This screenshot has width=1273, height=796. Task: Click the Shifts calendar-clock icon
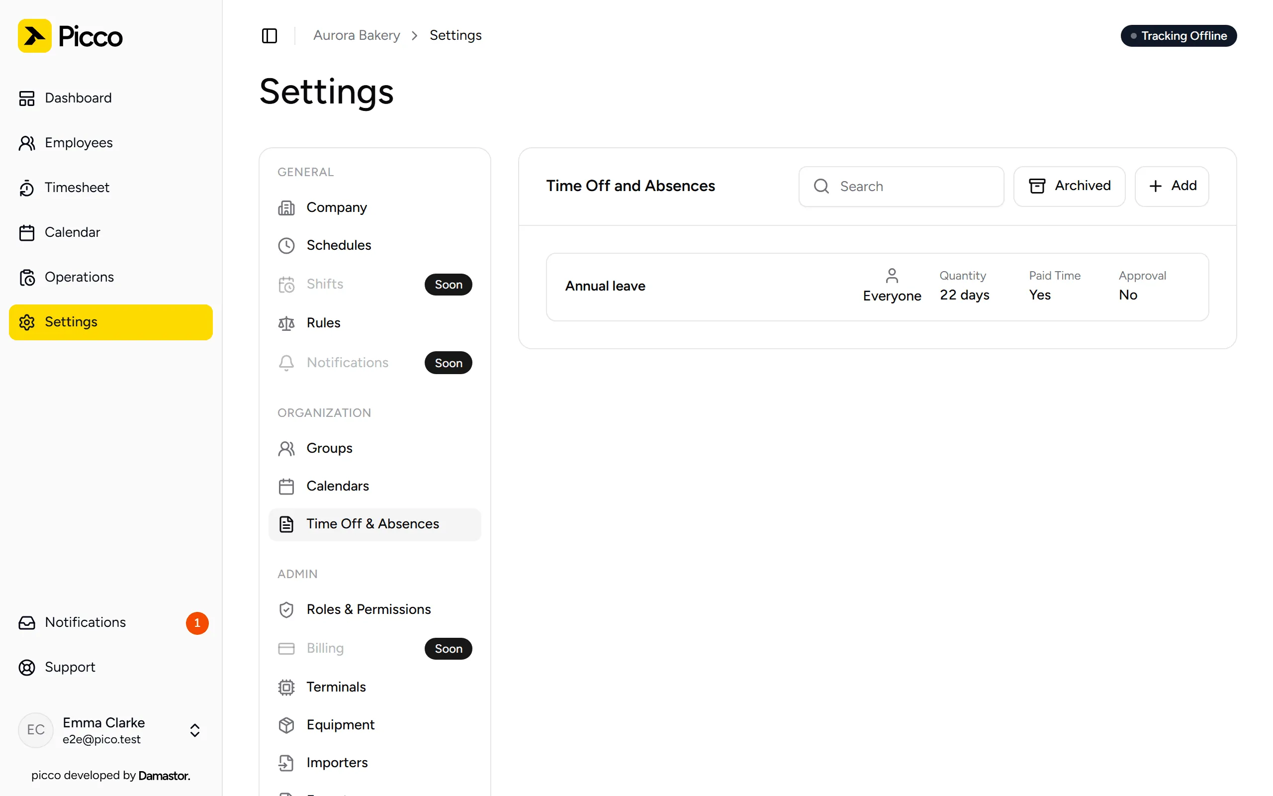[286, 285]
